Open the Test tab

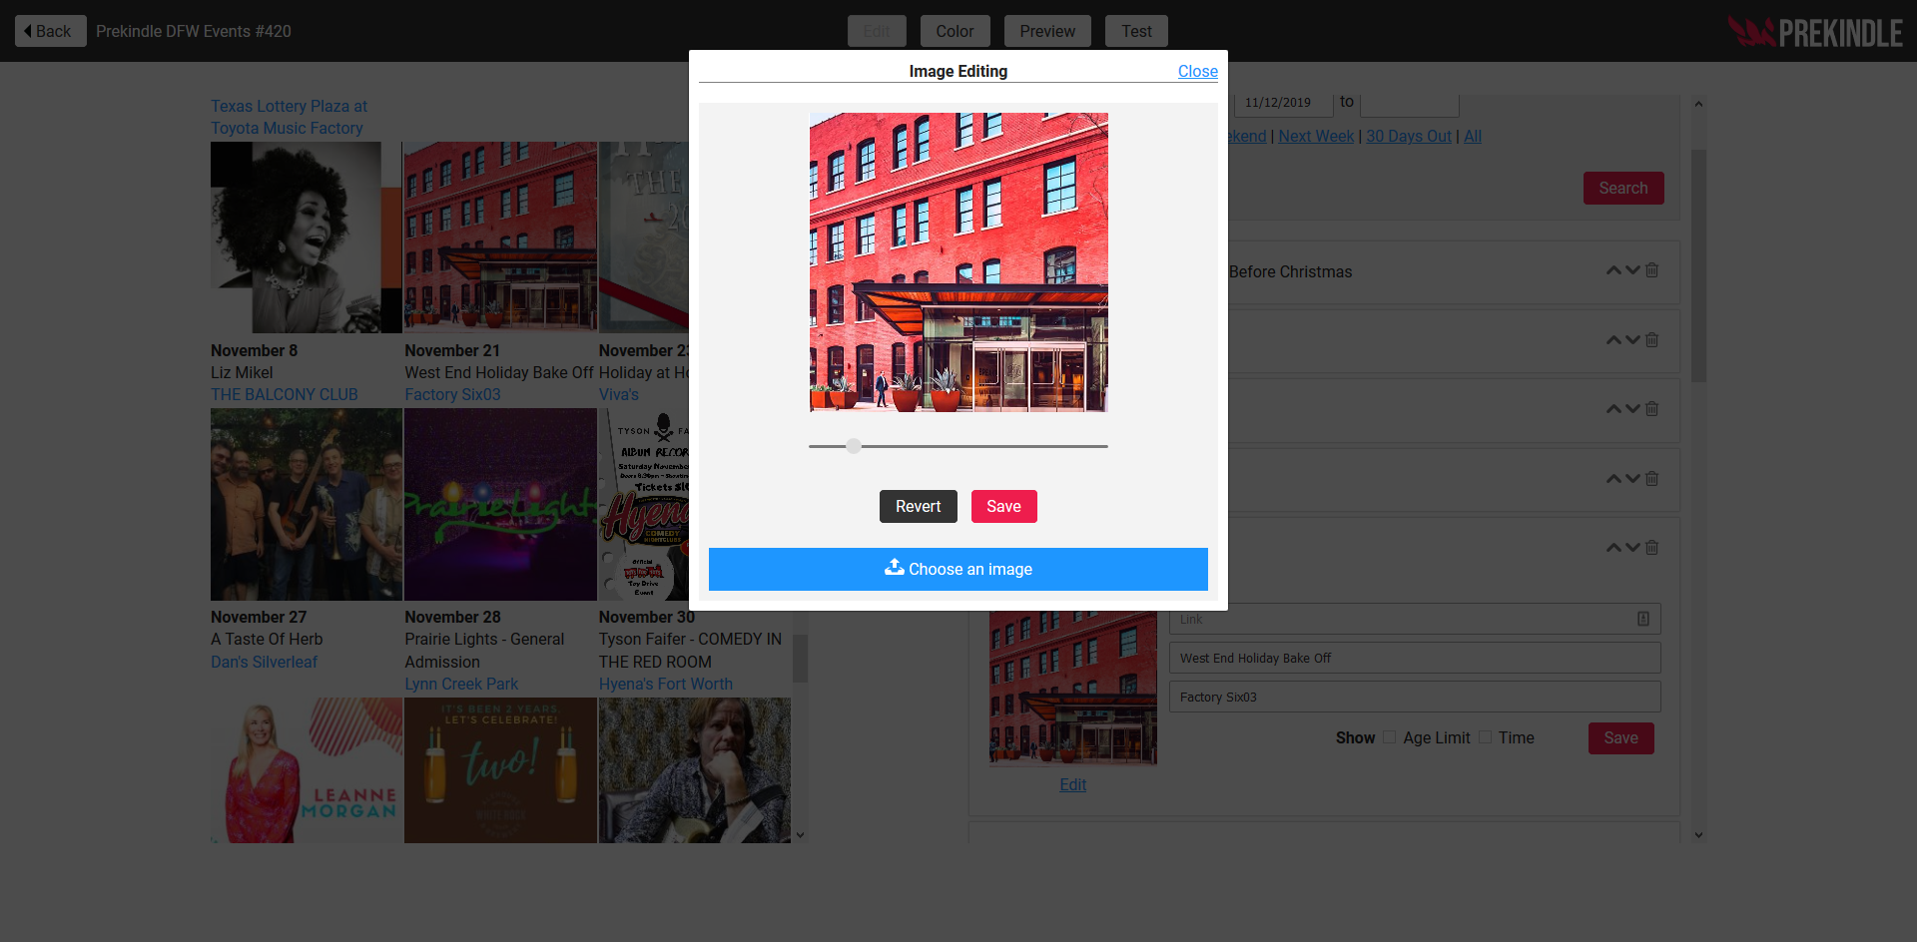[1135, 31]
